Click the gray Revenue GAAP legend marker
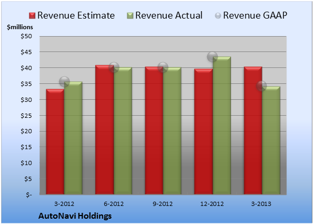Viewport: 313px width, 224px height. point(218,16)
